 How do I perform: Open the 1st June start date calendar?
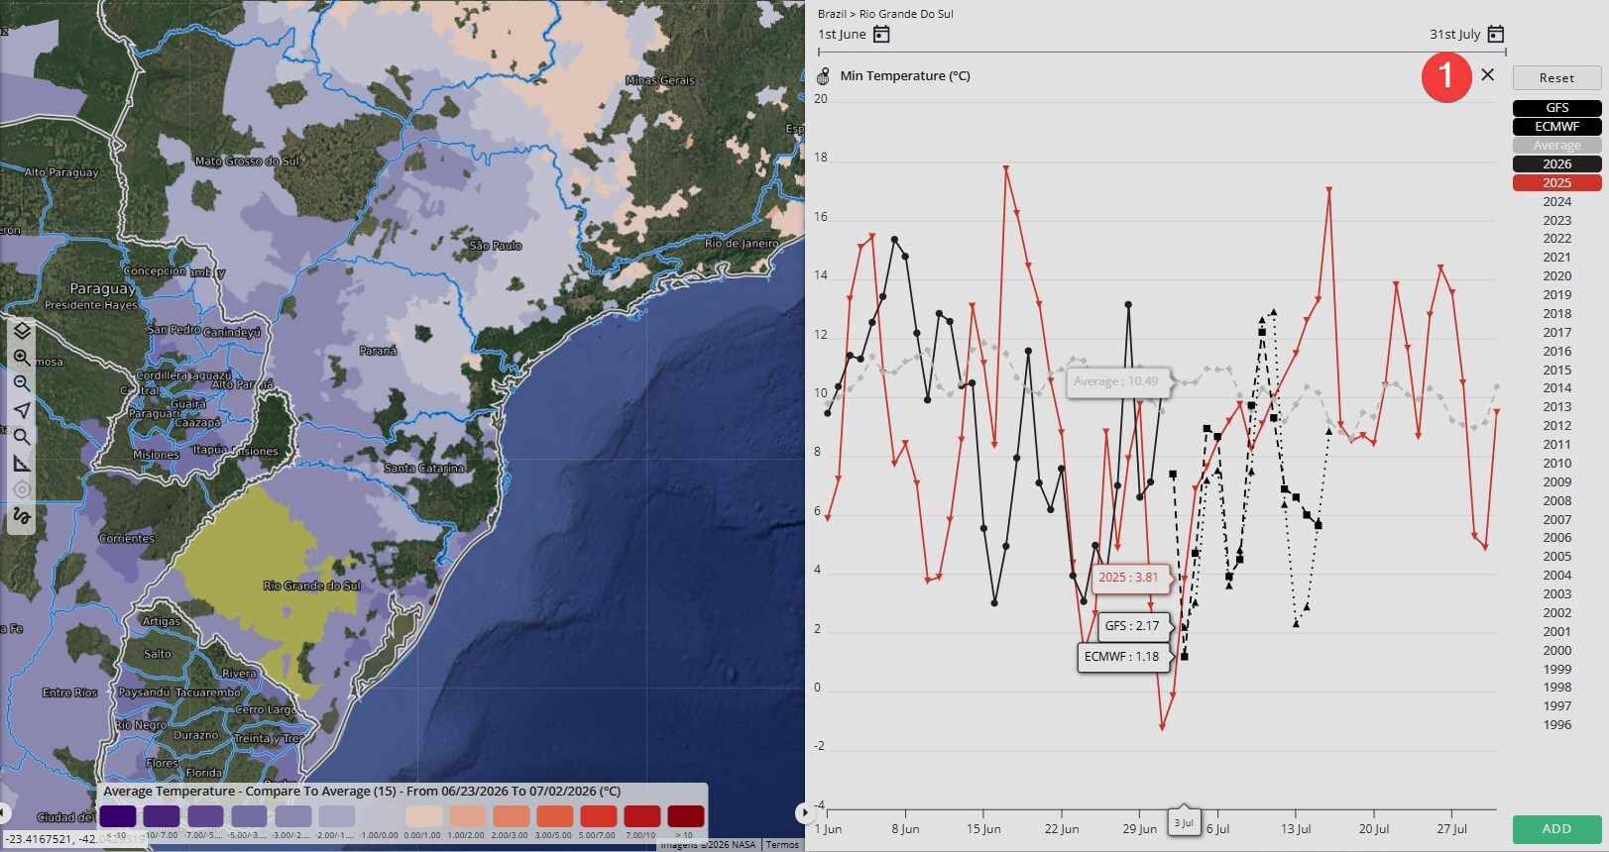pyautogui.click(x=881, y=35)
